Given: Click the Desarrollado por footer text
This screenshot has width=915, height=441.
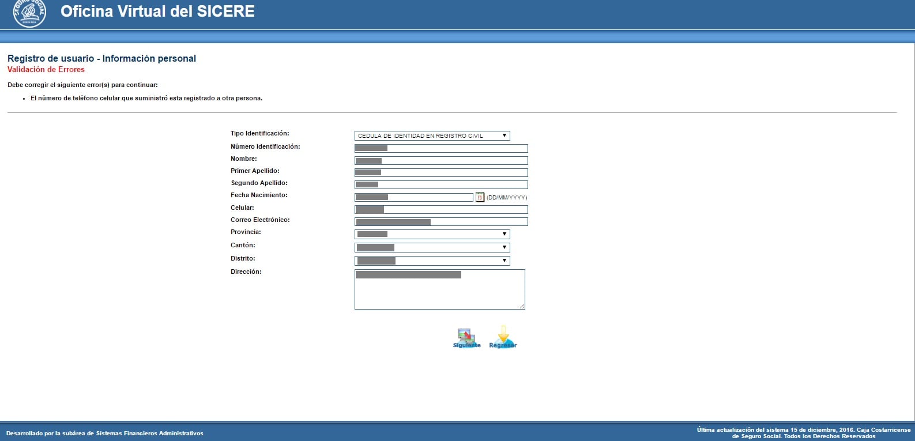Looking at the screenshot, I should [104, 433].
